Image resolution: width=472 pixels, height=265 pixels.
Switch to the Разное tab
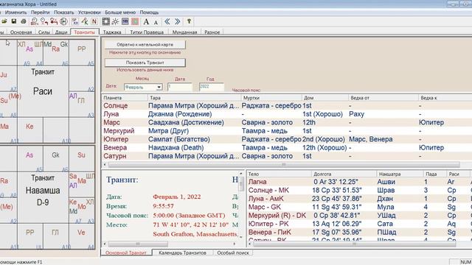[x=212, y=32]
